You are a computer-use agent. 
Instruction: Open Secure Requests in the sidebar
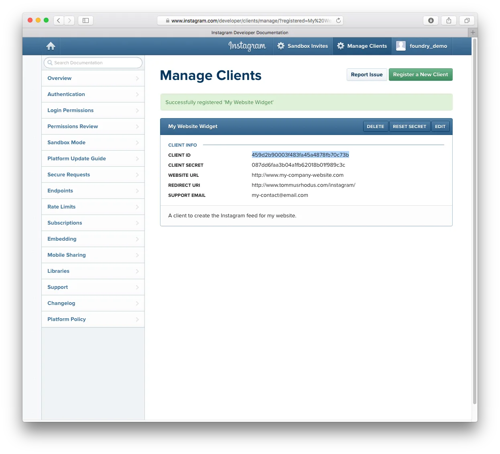tap(93, 175)
